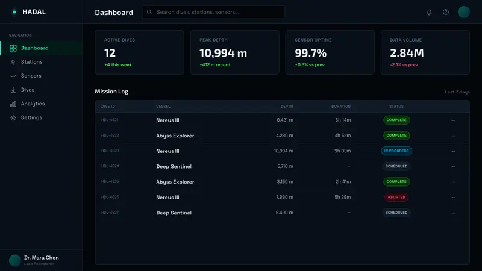Click the Settings gear icon
This screenshot has height=271, width=482.
coord(13,117)
